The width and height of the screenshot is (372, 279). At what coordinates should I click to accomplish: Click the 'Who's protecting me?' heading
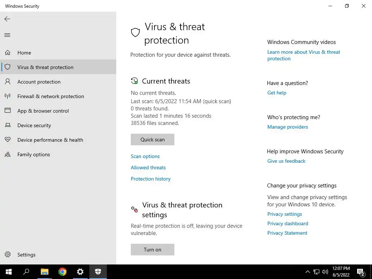pyautogui.click(x=294, y=117)
